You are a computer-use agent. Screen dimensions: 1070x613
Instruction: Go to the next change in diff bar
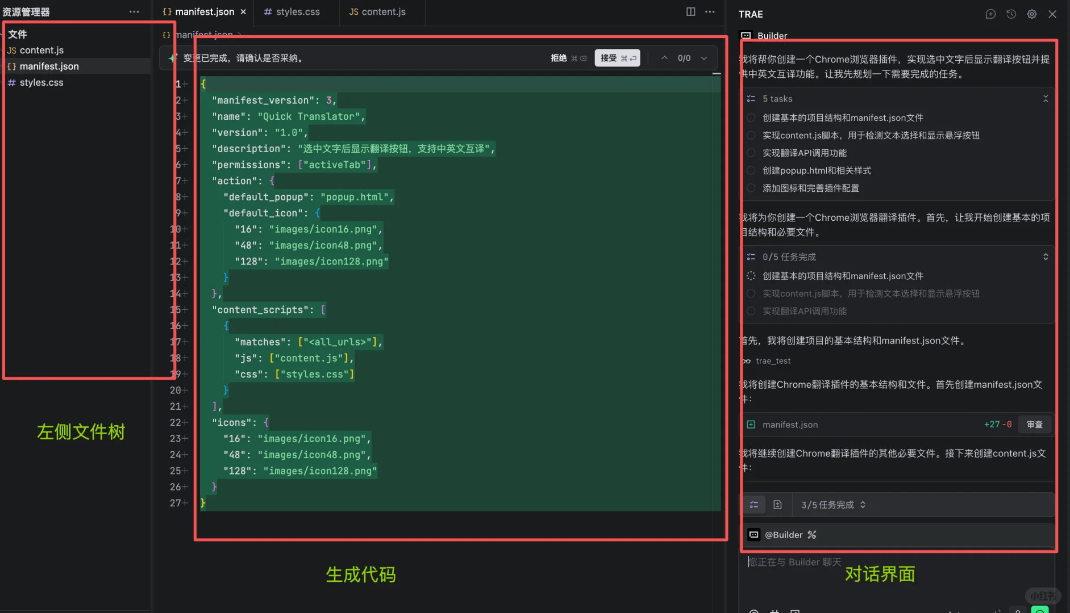tap(704, 58)
